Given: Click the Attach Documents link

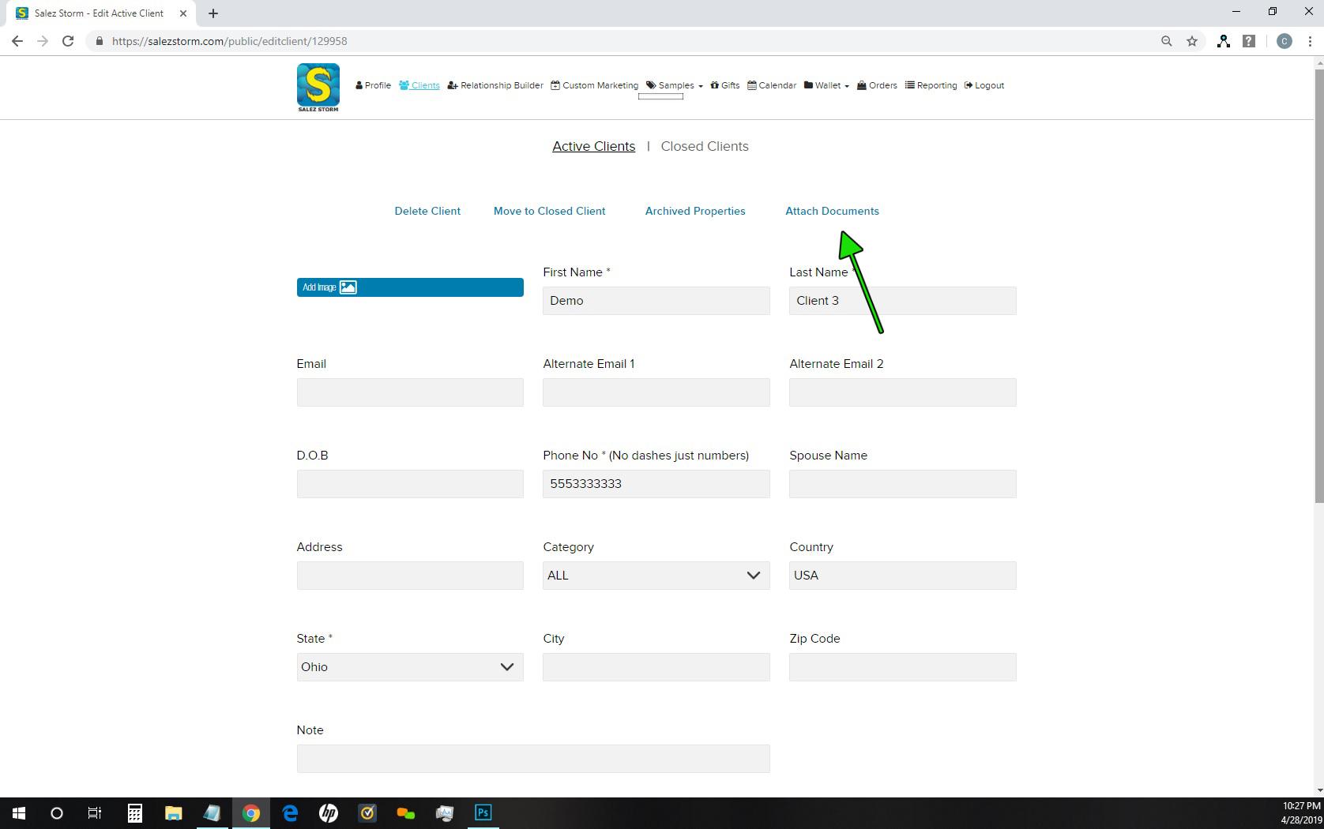Looking at the screenshot, I should coord(831,211).
